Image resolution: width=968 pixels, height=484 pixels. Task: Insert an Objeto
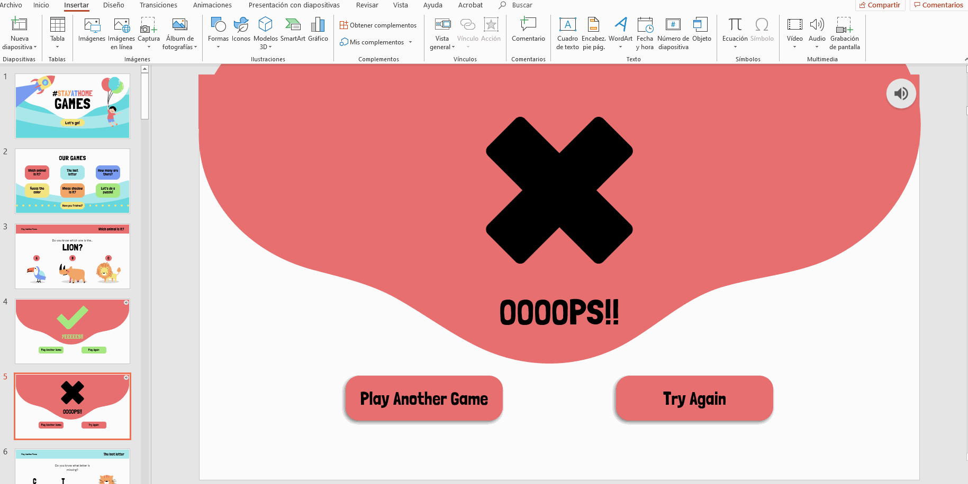coord(701,24)
